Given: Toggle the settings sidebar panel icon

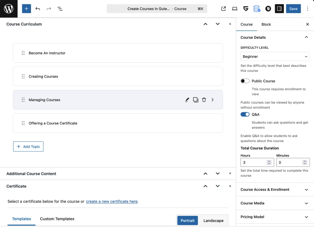Looking at the screenshot, I should pos(279,8).
